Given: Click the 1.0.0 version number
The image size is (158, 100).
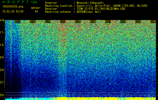Looking at the screenshot, I should pos(34,2).
